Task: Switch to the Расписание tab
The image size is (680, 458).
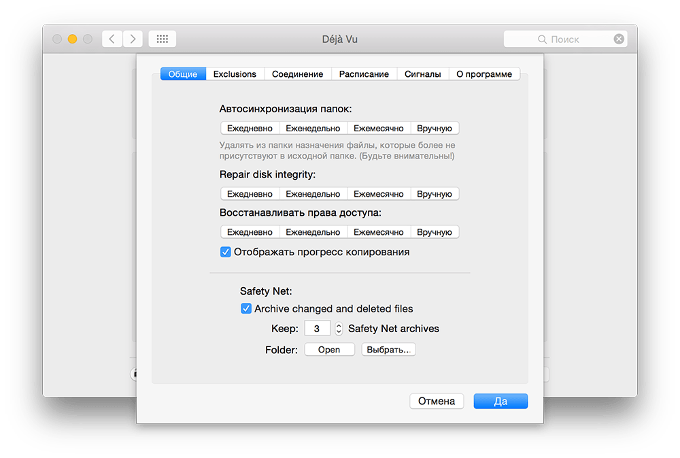Action: click(x=364, y=74)
